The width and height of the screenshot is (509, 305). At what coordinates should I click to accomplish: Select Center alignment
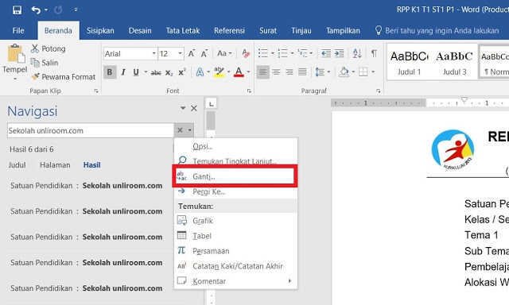click(x=276, y=72)
